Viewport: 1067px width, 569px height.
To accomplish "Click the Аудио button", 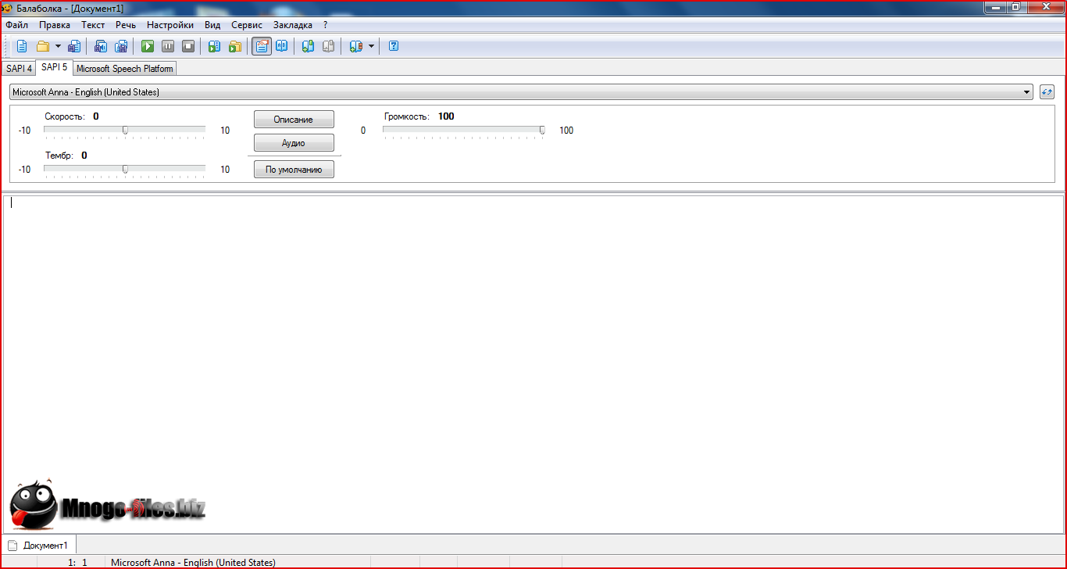I will click(x=294, y=143).
